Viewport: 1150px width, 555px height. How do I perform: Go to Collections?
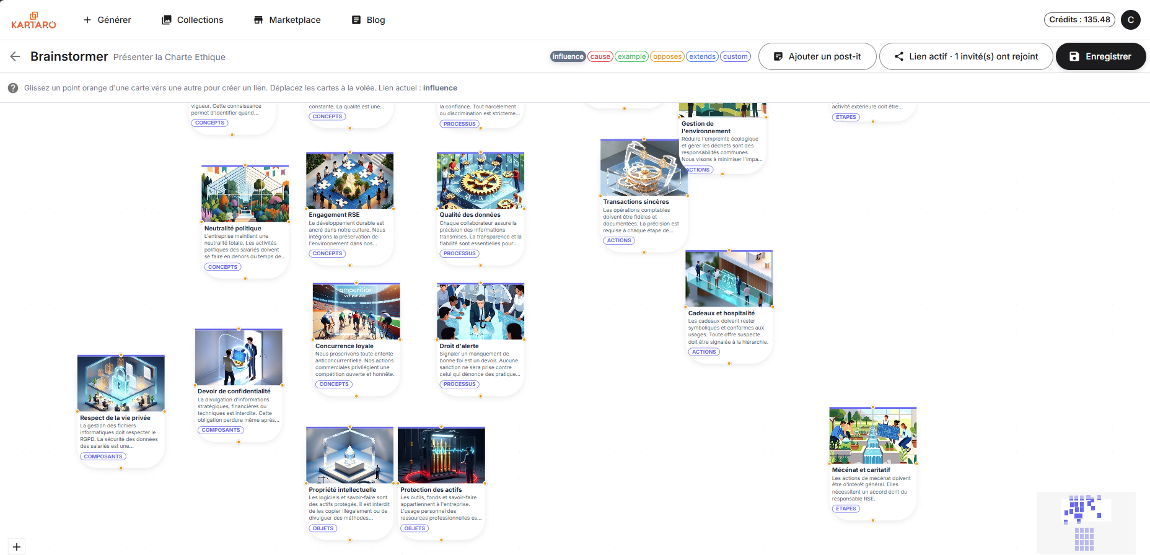coord(192,20)
